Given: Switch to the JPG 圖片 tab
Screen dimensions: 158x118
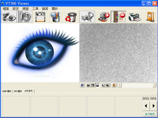Looking at the screenshot, I should pos(18,91).
